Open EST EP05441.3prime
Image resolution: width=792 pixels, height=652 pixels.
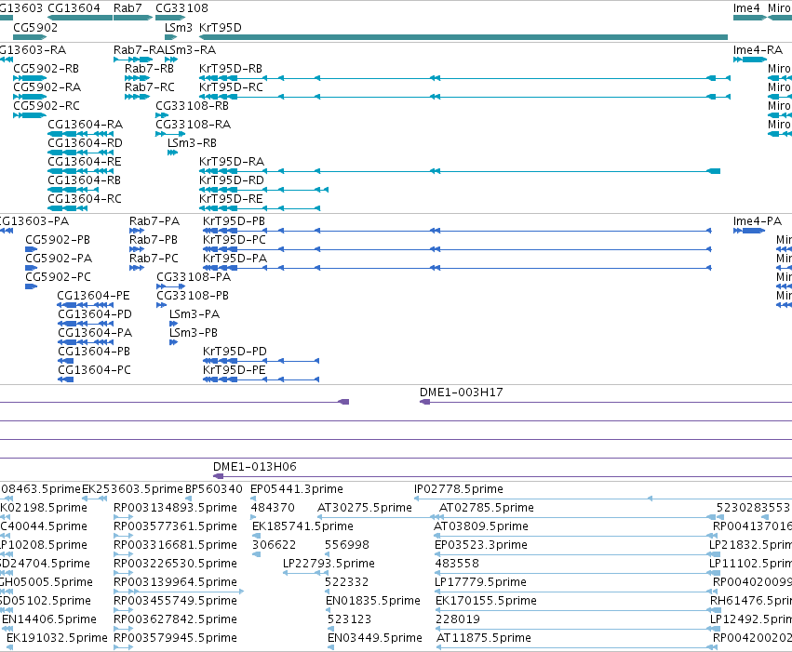point(297,489)
